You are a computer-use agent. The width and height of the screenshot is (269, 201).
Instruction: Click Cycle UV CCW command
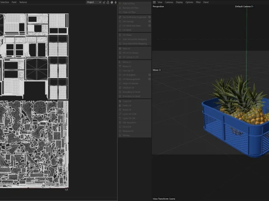[x=134, y=114]
